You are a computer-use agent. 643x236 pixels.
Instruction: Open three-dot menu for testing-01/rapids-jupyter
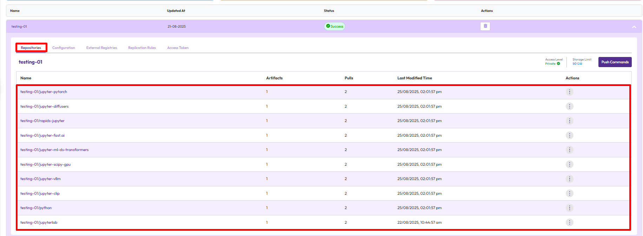coord(569,121)
